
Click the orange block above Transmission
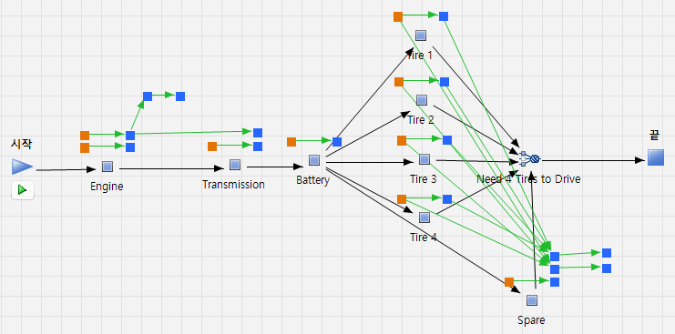(x=212, y=147)
